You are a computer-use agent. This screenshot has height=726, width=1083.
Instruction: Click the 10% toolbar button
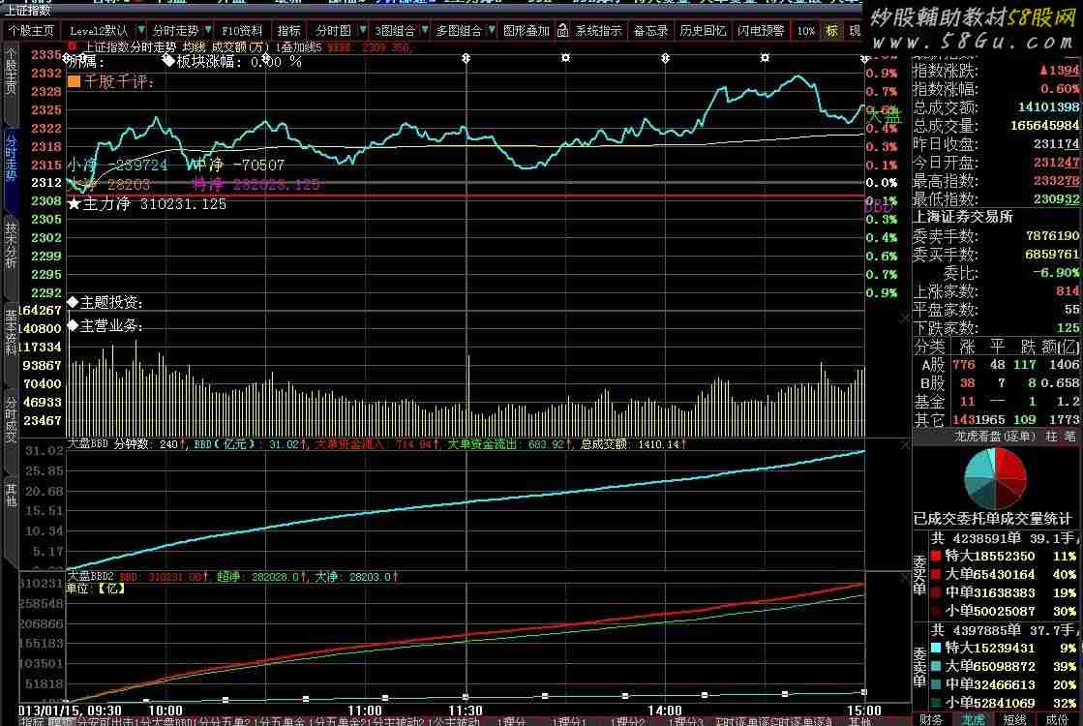[805, 31]
